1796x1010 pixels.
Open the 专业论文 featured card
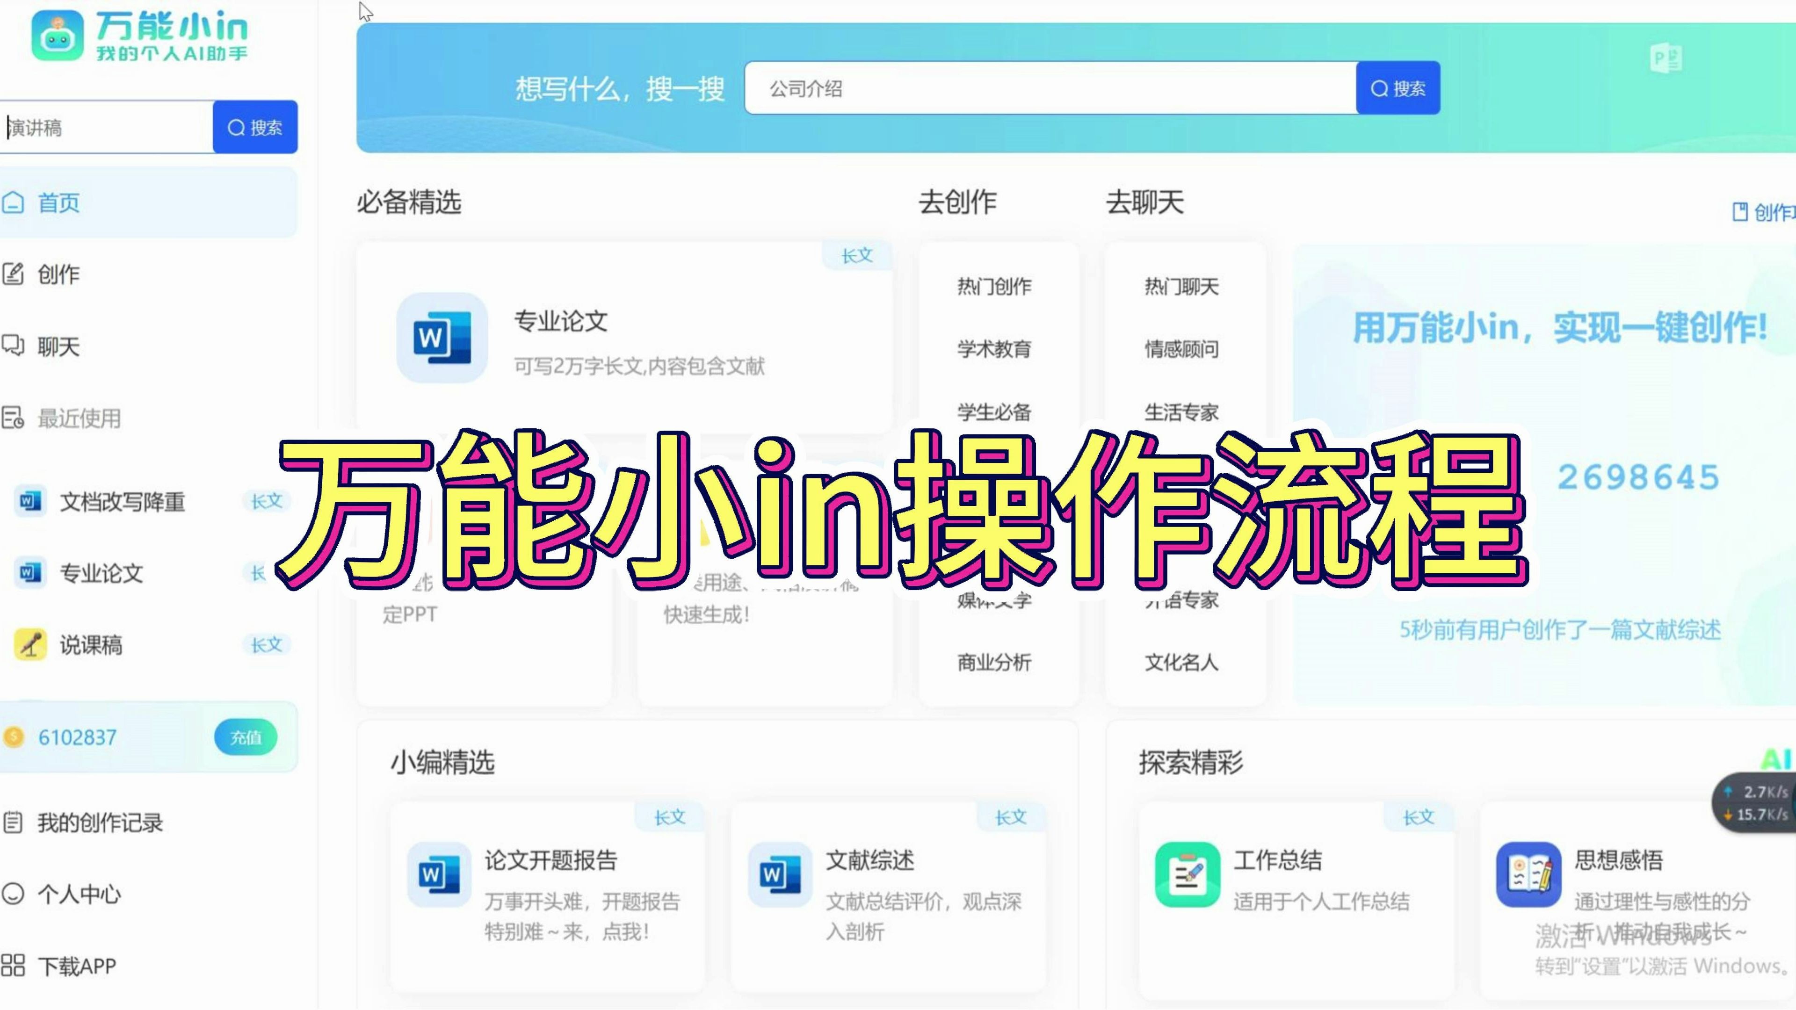pyautogui.click(x=624, y=337)
